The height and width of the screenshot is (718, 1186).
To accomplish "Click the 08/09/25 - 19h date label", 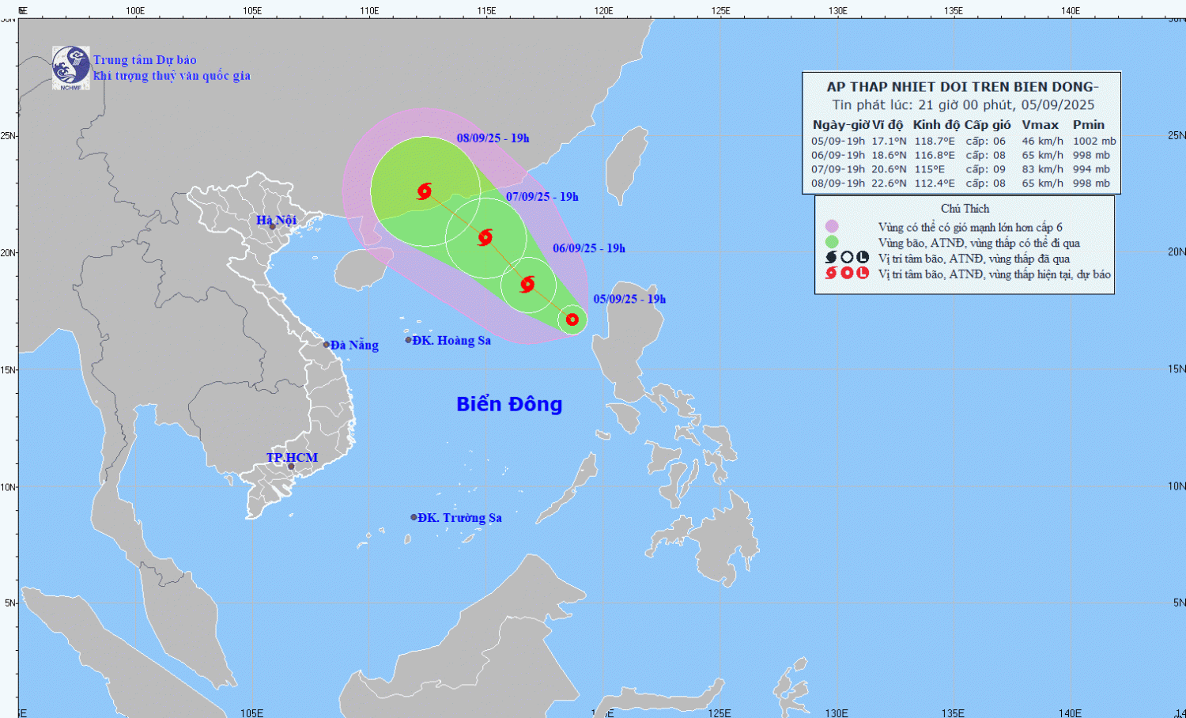I will (493, 138).
